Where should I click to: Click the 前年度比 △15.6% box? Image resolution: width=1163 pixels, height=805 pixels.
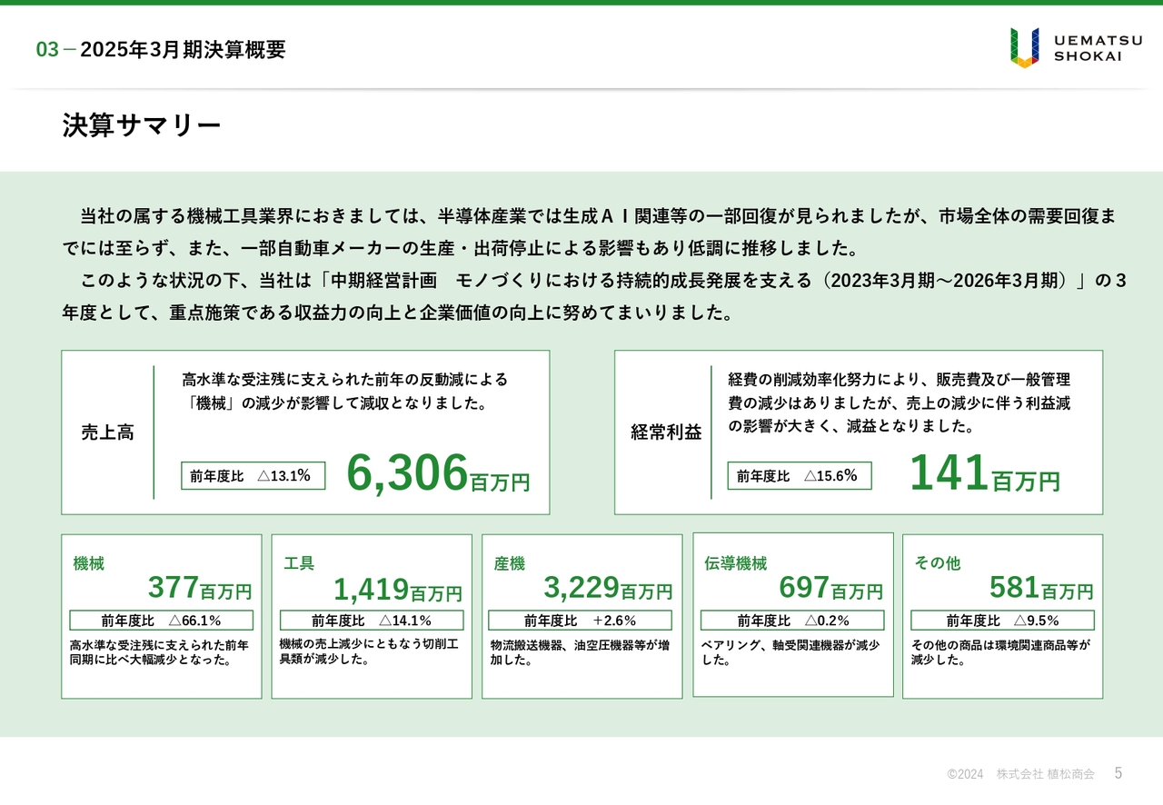799,475
